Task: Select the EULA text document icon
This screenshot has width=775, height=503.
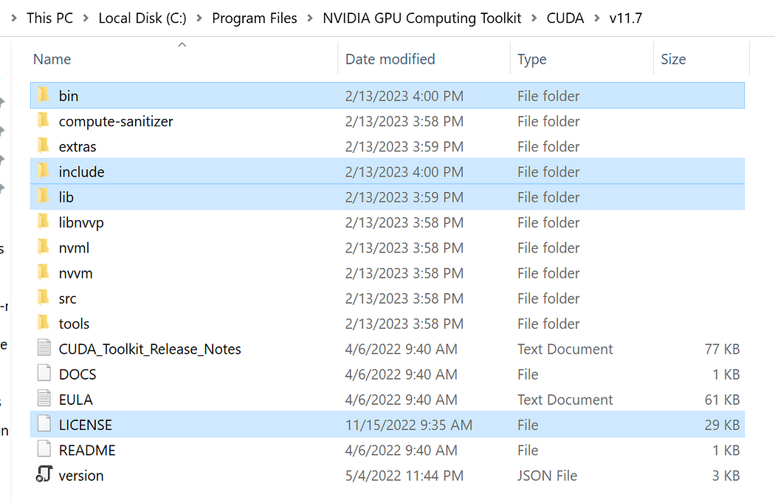Action: tap(44, 398)
